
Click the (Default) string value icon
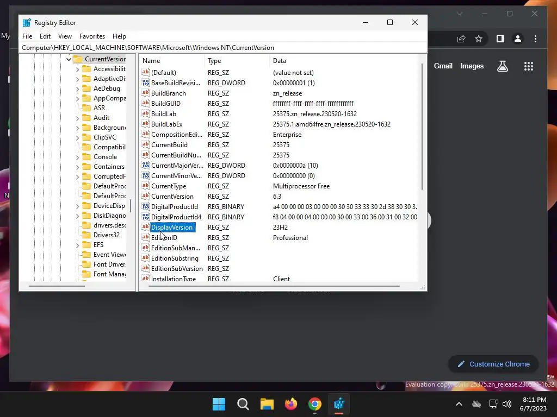146,72
